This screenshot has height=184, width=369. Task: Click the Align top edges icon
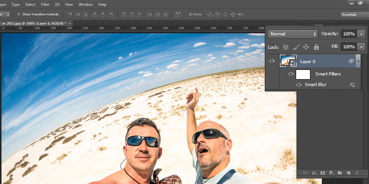point(70,14)
